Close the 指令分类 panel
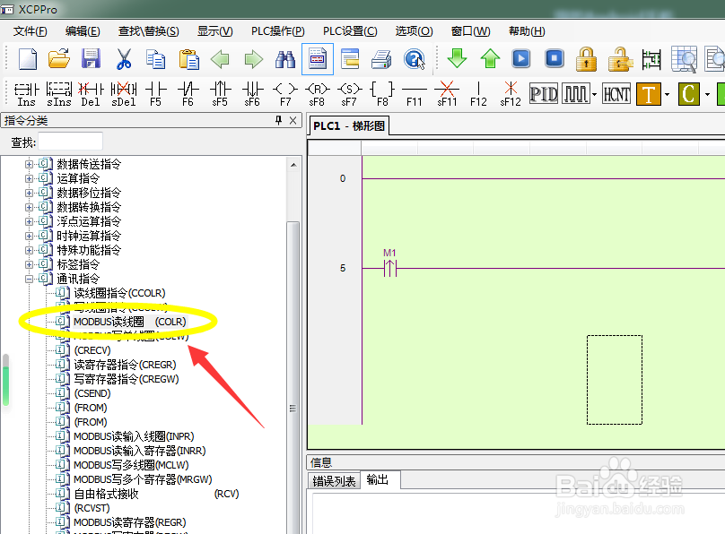This screenshot has height=534, width=725. tap(293, 120)
